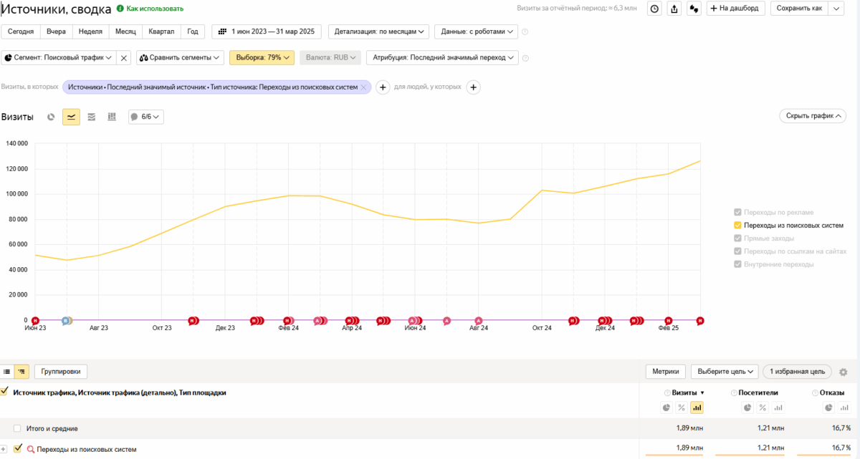This screenshot has width=860, height=459.
Task: Click 'Скрыть график' to collapse chart
Action: click(813, 116)
